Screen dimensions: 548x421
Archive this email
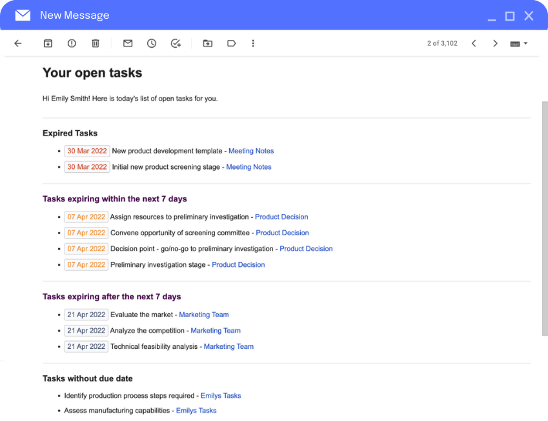tap(48, 43)
